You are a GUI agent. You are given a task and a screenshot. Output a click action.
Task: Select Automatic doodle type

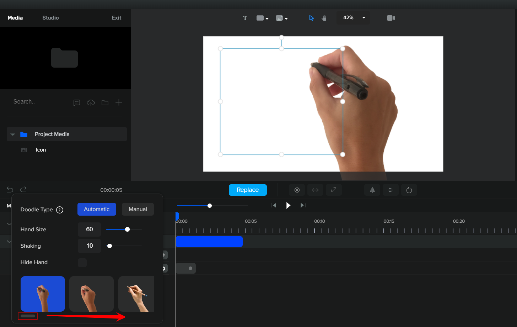pyautogui.click(x=97, y=209)
